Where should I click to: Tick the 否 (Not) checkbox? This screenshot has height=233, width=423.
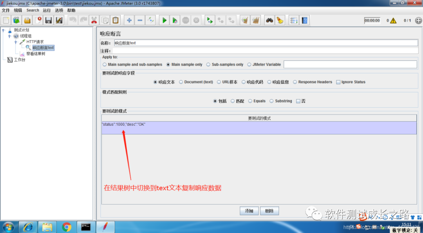tap(301, 101)
